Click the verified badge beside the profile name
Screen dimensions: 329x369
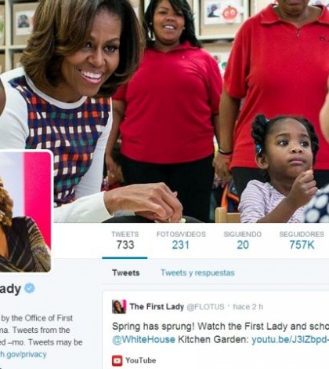point(30,288)
